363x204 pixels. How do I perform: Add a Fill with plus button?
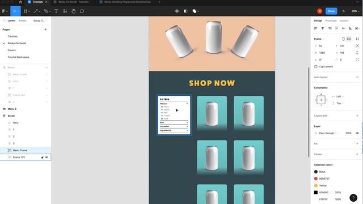point(357,143)
